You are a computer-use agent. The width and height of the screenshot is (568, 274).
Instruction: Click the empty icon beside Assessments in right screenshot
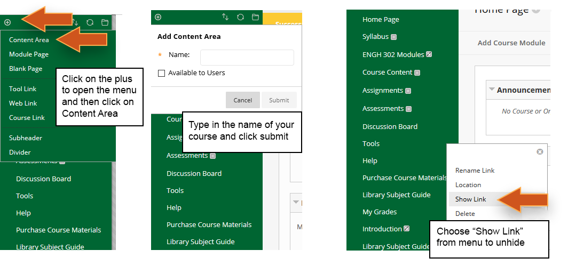[408, 109]
